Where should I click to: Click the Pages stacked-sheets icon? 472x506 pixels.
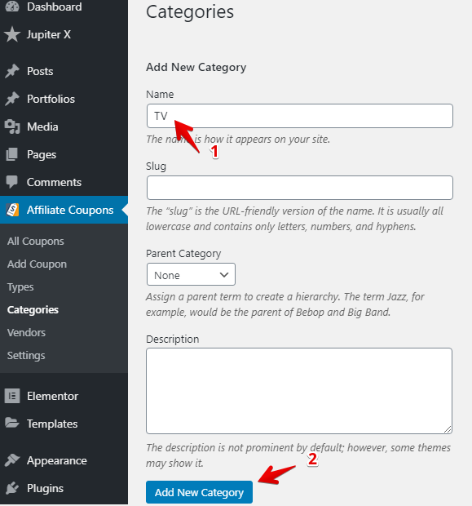click(x=12, y=154)
